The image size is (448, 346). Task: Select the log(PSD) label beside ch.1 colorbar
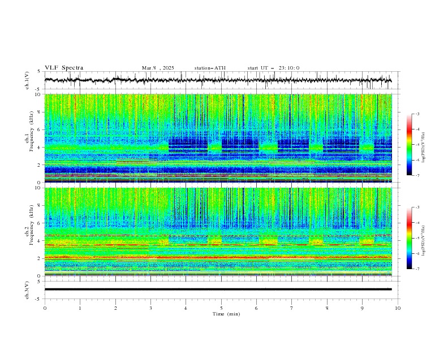pyautogui.click(x=423, y=148)
